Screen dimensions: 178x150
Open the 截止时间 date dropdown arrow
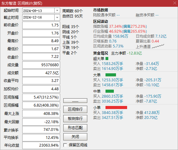point(57,18)
